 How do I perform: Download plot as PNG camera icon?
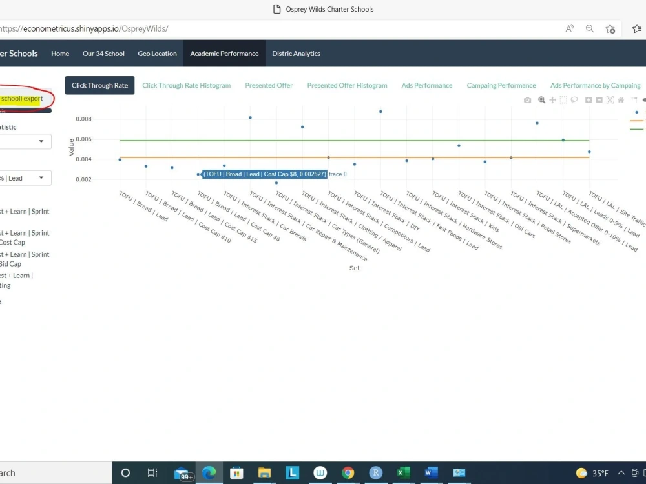527,100
